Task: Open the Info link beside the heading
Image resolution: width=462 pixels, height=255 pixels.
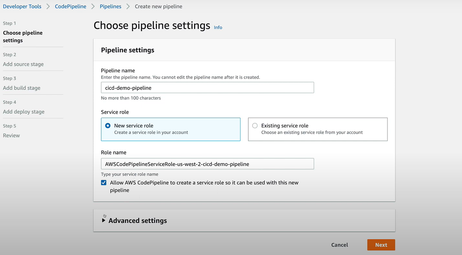Action: [218, 27]
